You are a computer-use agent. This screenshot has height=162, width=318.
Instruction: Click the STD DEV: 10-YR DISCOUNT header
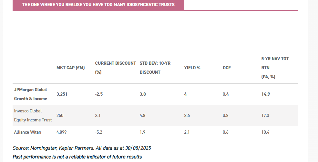[155, 68]
